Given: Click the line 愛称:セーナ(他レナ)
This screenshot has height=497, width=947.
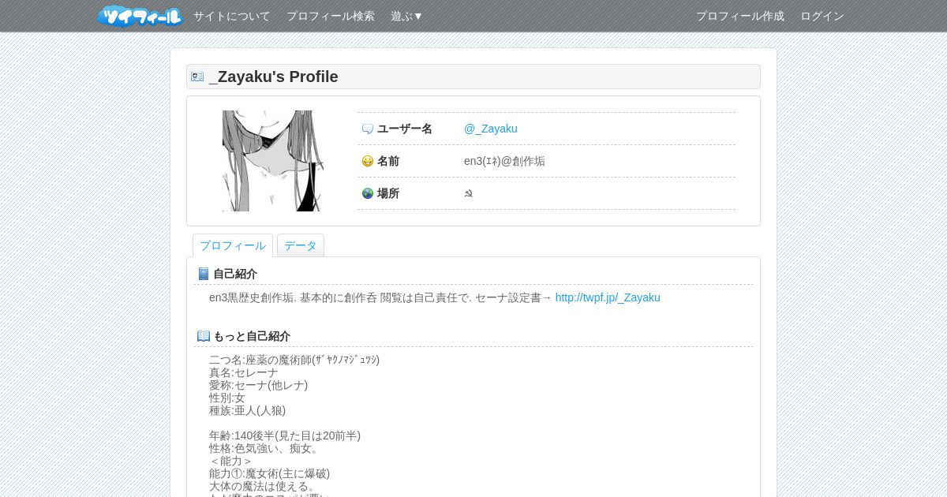Looking at the screenshot, I should pos(259,385).
